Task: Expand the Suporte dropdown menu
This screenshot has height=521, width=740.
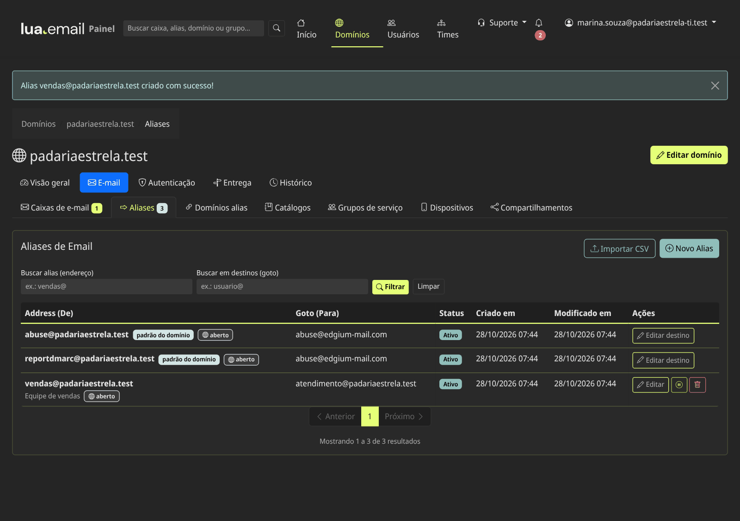Action: click(502, 23)
